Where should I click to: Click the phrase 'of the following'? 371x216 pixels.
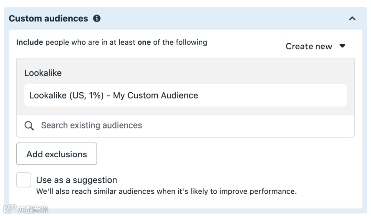point(180,43)
